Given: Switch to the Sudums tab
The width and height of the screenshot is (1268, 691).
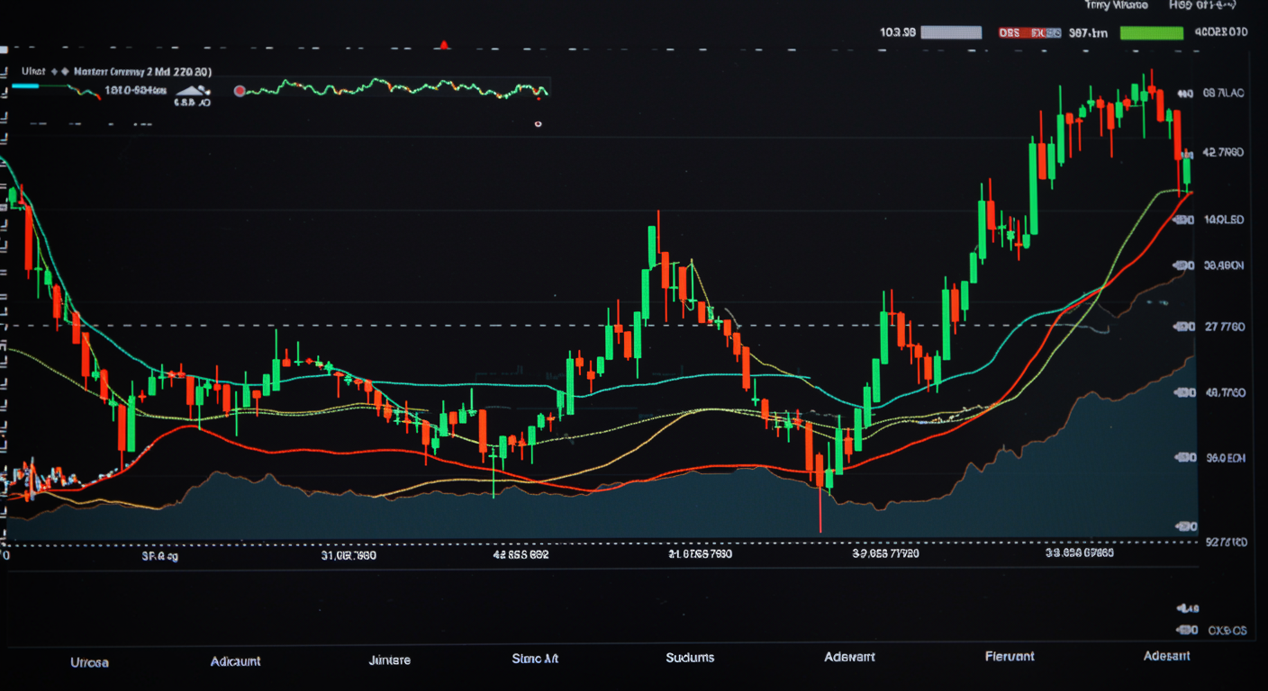Looking at the screenshot, I should 690,658.
